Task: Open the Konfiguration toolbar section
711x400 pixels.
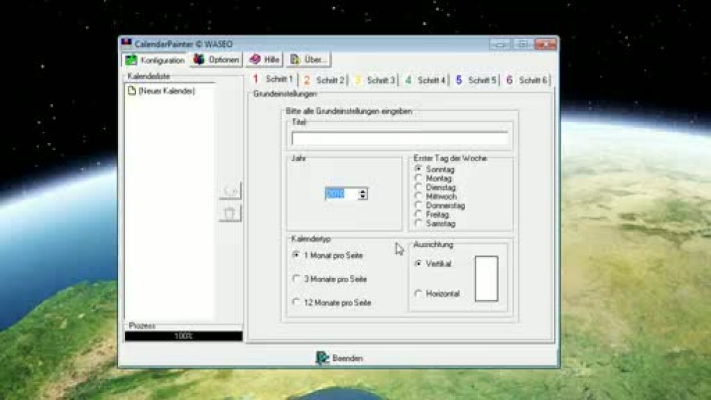Action: point(155,60)
